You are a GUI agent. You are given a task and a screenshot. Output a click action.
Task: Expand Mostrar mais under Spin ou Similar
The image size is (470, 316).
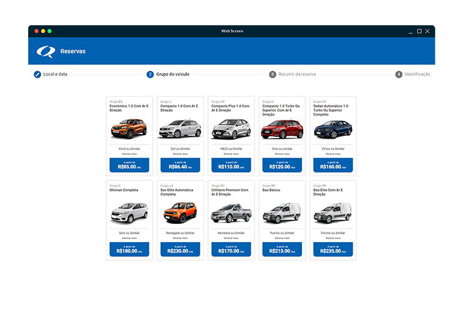click(x=129, y=238)
